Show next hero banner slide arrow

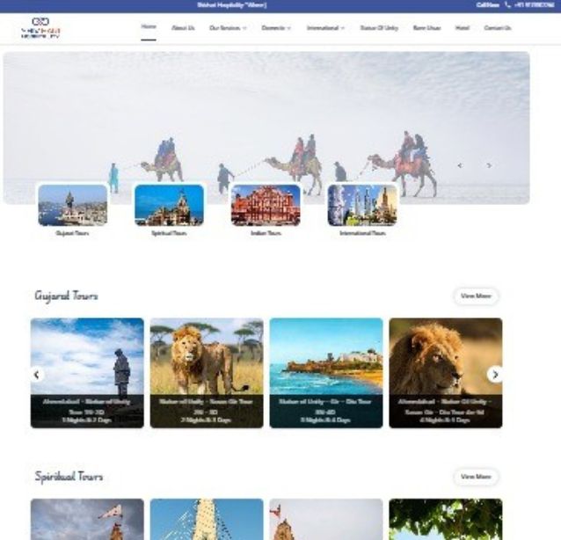[x=489, y=165]
